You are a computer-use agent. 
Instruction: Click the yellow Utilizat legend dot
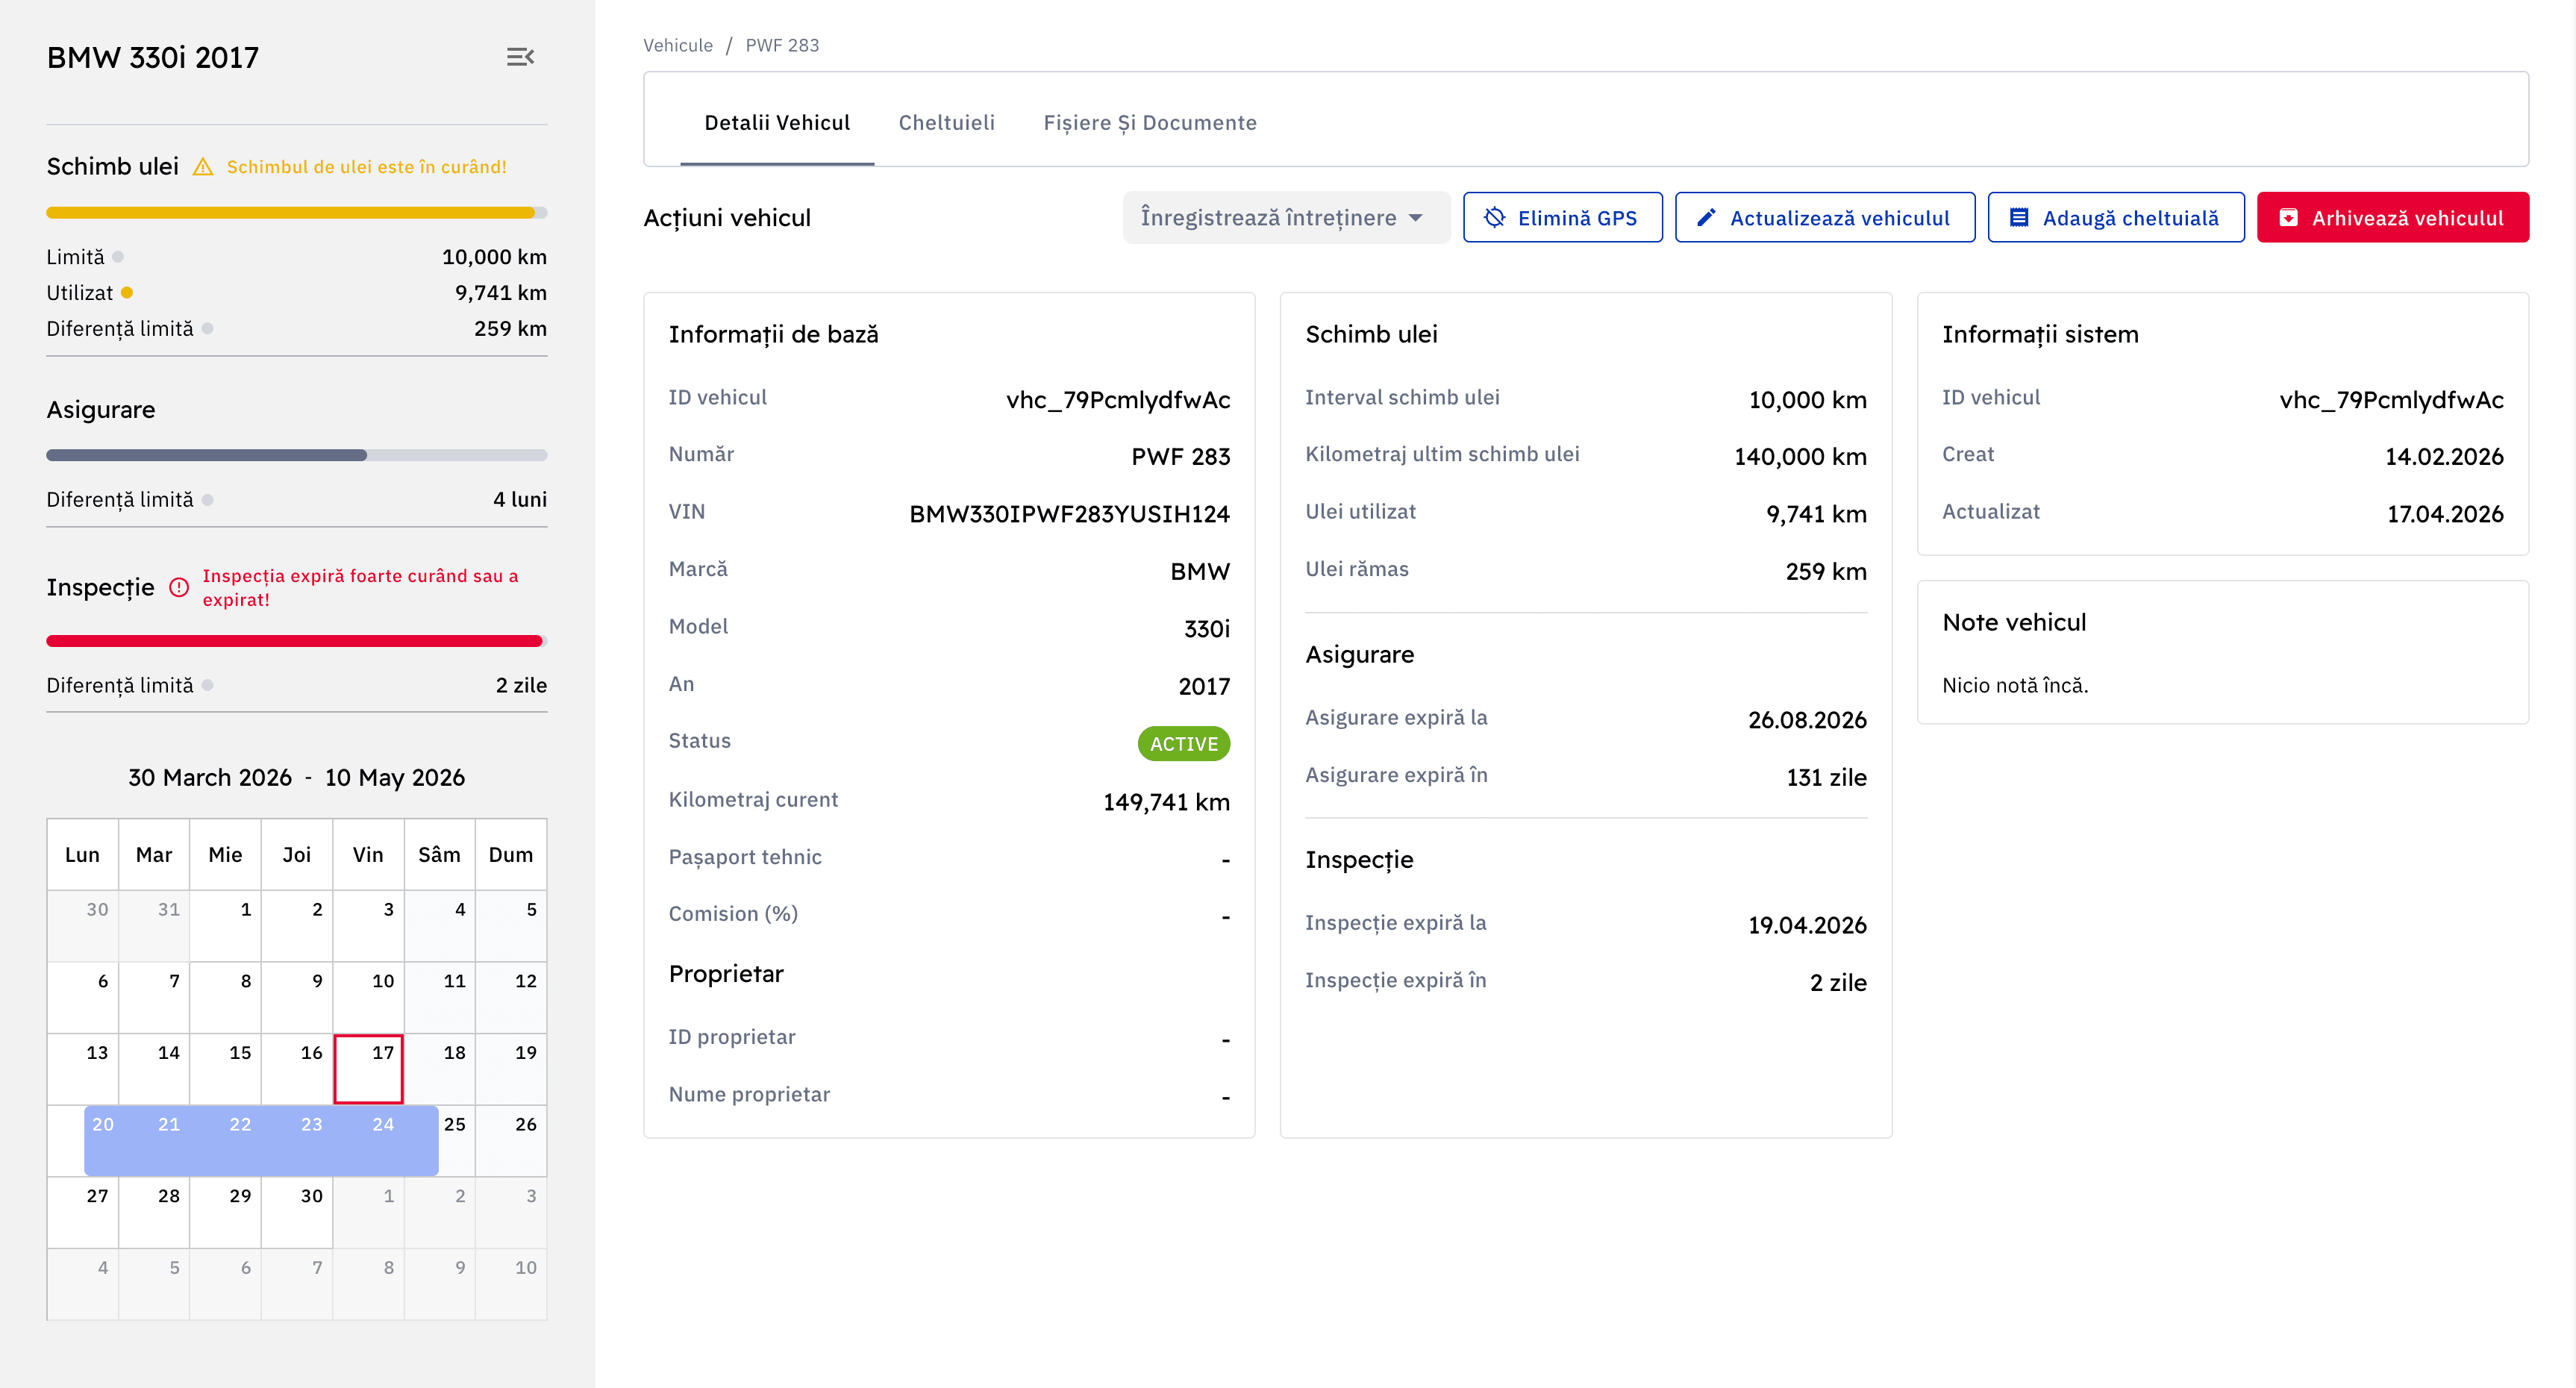[127, 293]
